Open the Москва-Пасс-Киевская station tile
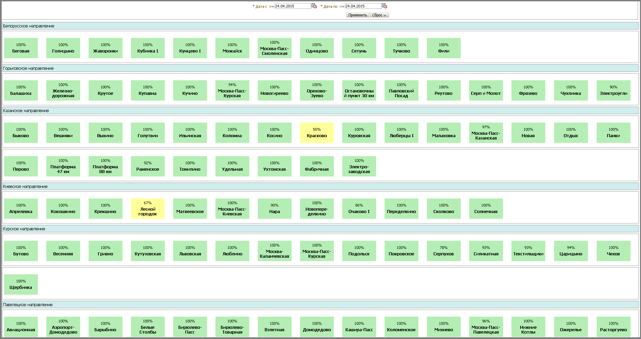 coord(232,209)
